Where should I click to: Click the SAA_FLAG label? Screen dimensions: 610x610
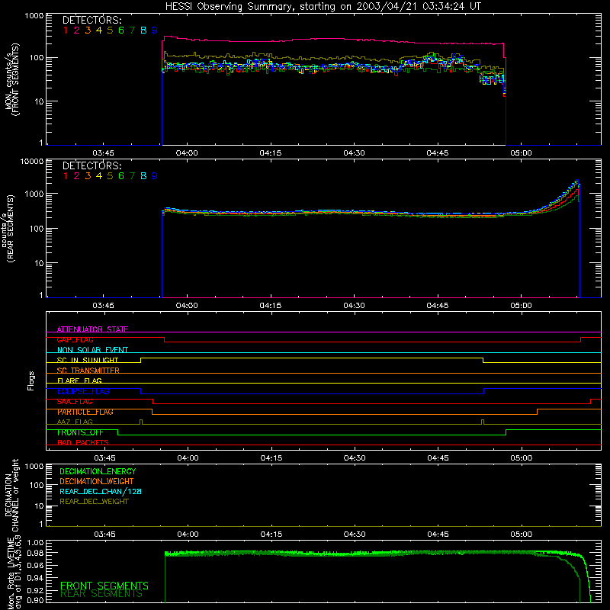(75, 402)
